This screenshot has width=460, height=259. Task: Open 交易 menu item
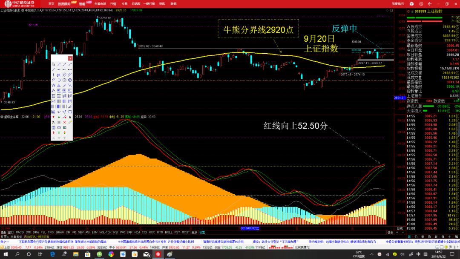click(125, 4)
